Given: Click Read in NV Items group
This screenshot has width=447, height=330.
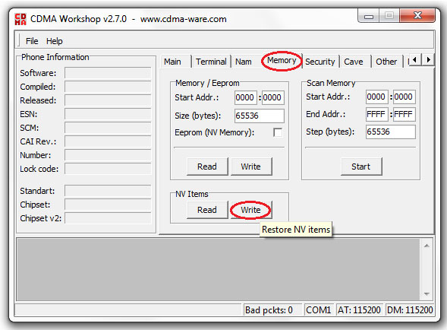Looking at the screenshot, I should (207, 210).
